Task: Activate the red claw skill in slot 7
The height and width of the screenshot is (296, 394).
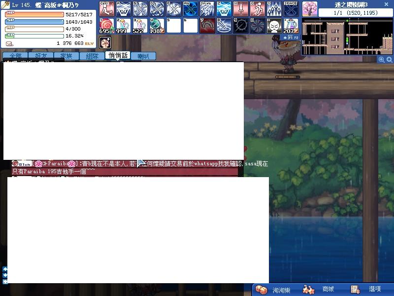Action: [207, 26]
